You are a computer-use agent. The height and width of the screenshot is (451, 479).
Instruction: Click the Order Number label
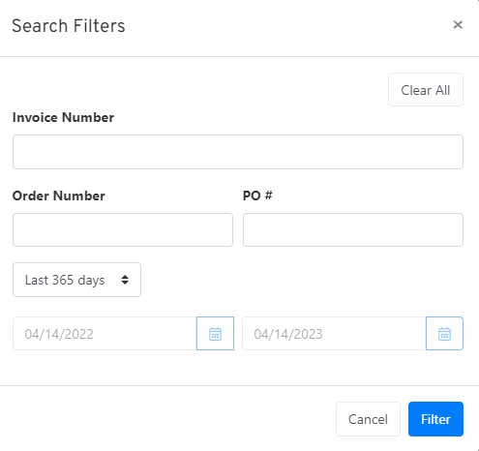click(x=59, y=195)
